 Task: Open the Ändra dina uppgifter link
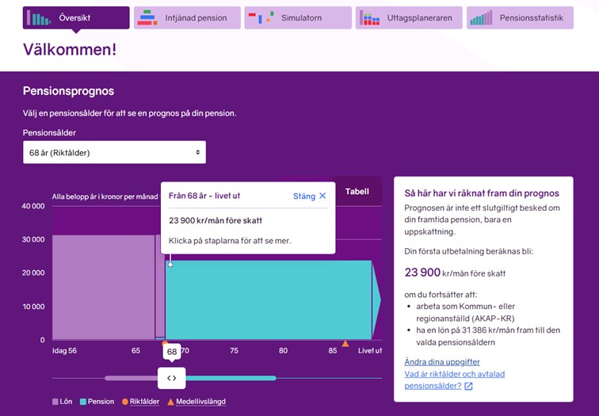[x=443, y=362]
